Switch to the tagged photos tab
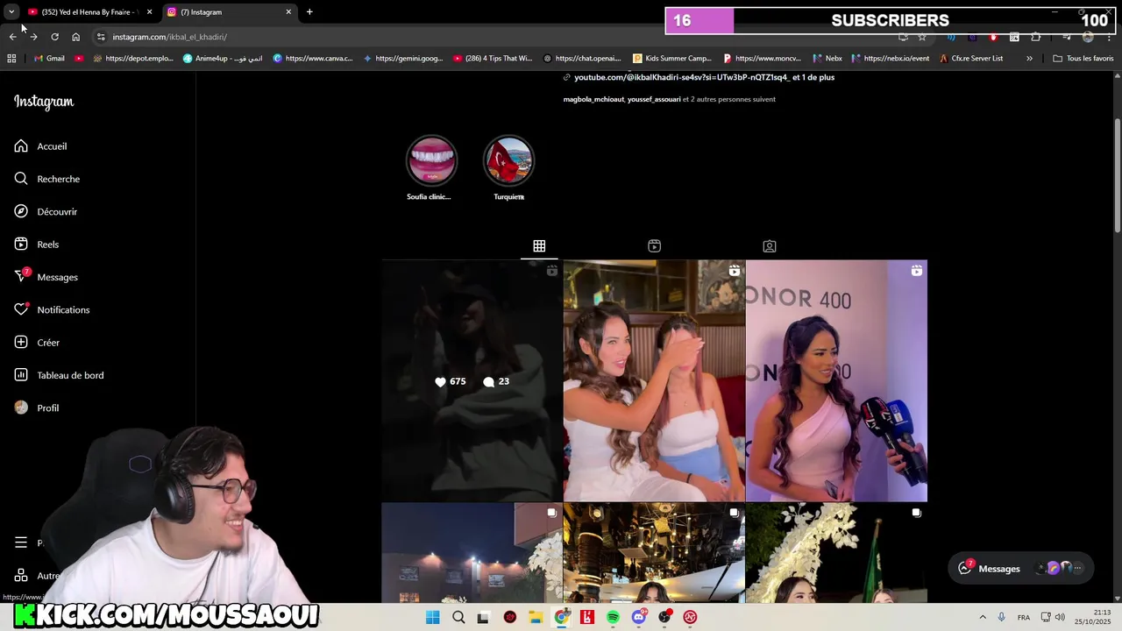The height and width of the screenshot is (631, 1122). (x=769, y=246)
